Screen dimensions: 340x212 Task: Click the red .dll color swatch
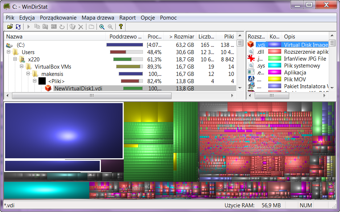(x=275, y=52)
